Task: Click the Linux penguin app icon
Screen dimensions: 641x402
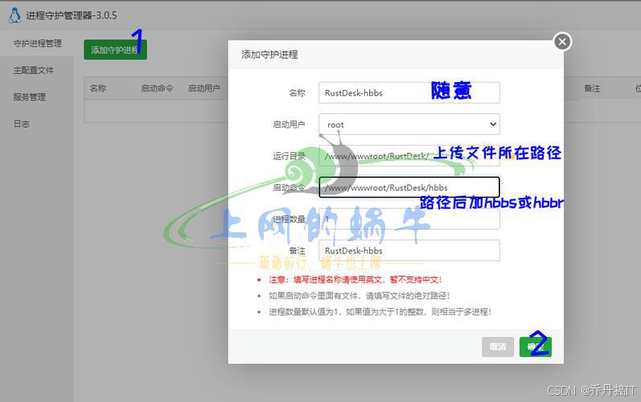Action: click(14, 15)
